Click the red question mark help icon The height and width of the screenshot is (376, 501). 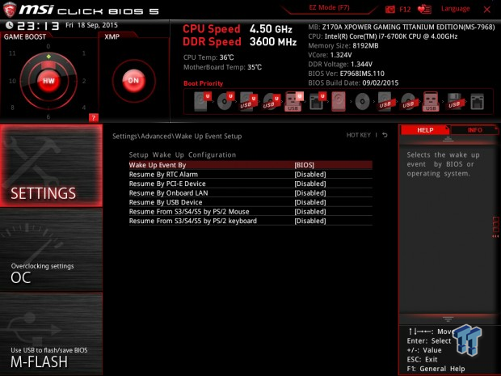(94, 118)
